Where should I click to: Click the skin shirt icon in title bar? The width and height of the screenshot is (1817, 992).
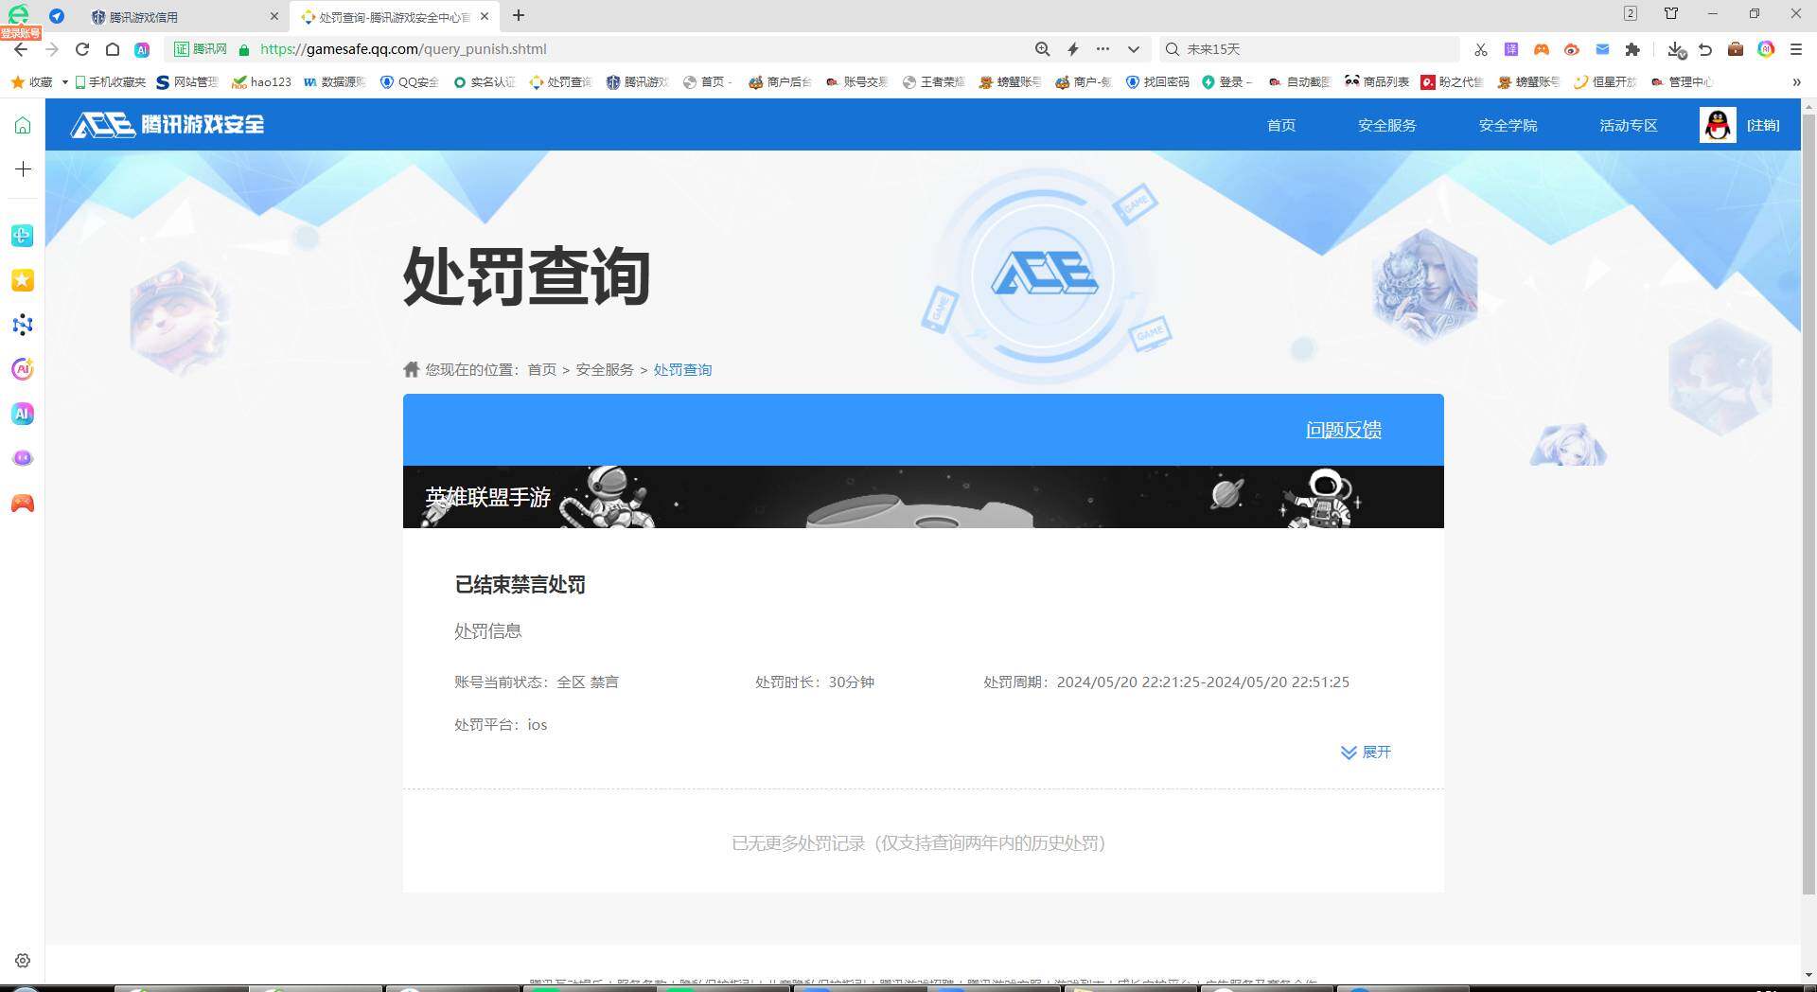(x=1671, y=13)
